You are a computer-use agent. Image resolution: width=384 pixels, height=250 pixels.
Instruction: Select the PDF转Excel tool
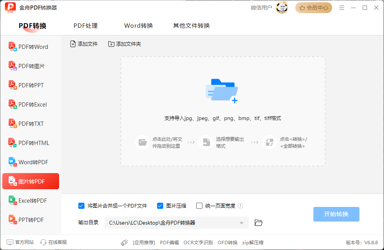click(x=31, y=104)
